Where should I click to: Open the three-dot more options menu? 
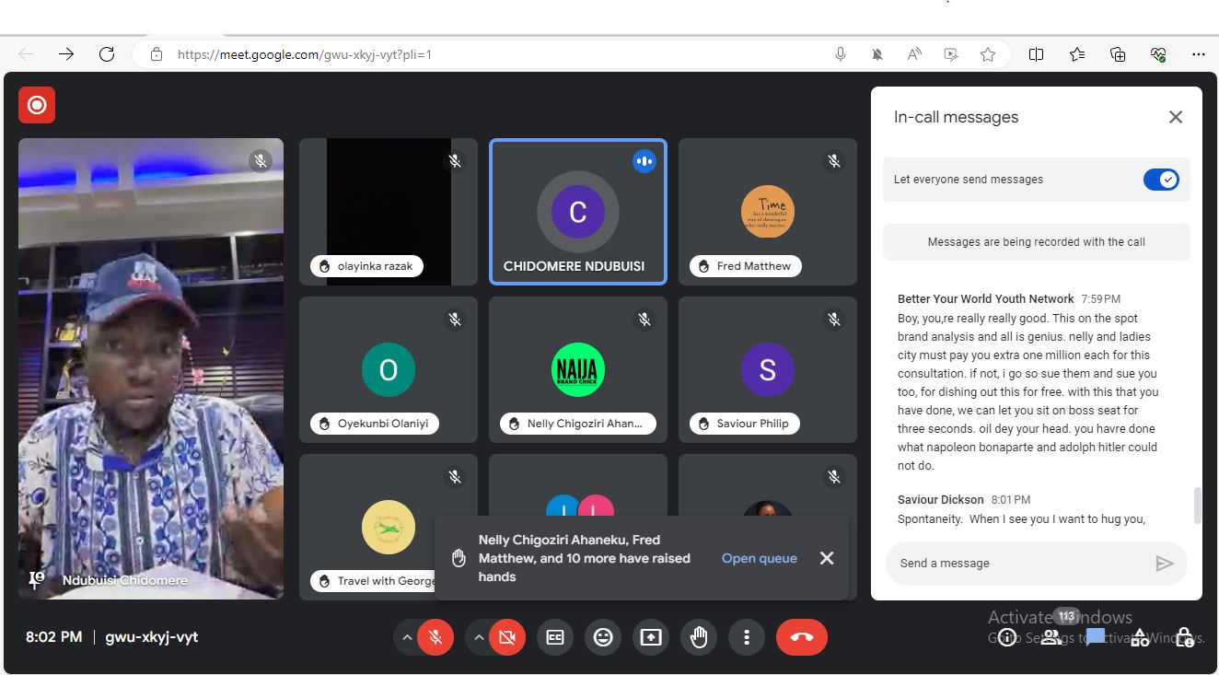[747, 637]
